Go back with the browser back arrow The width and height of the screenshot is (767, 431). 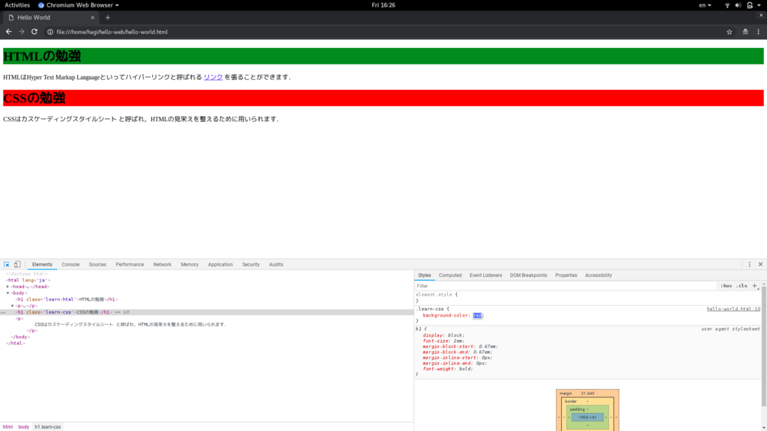click(x=9, y=31)
